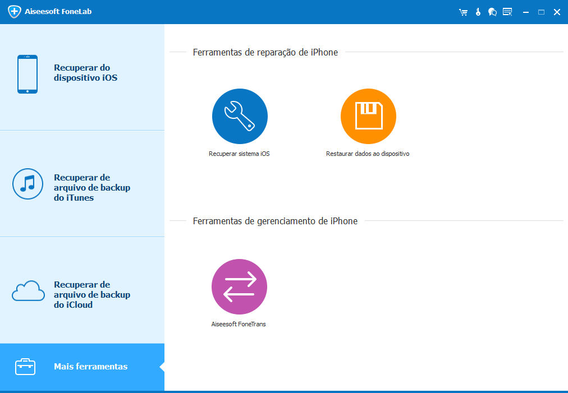Click the toolbox icon for Mais ferramentas
This screenshot has width=568, height=393.
pyautogui.click(x=25, y=367)
